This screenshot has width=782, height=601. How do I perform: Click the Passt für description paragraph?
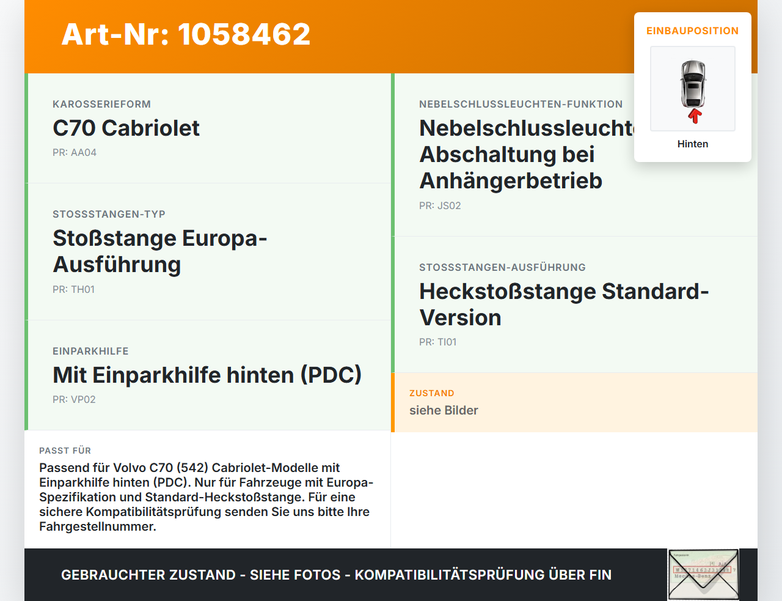tap(206, 497)
